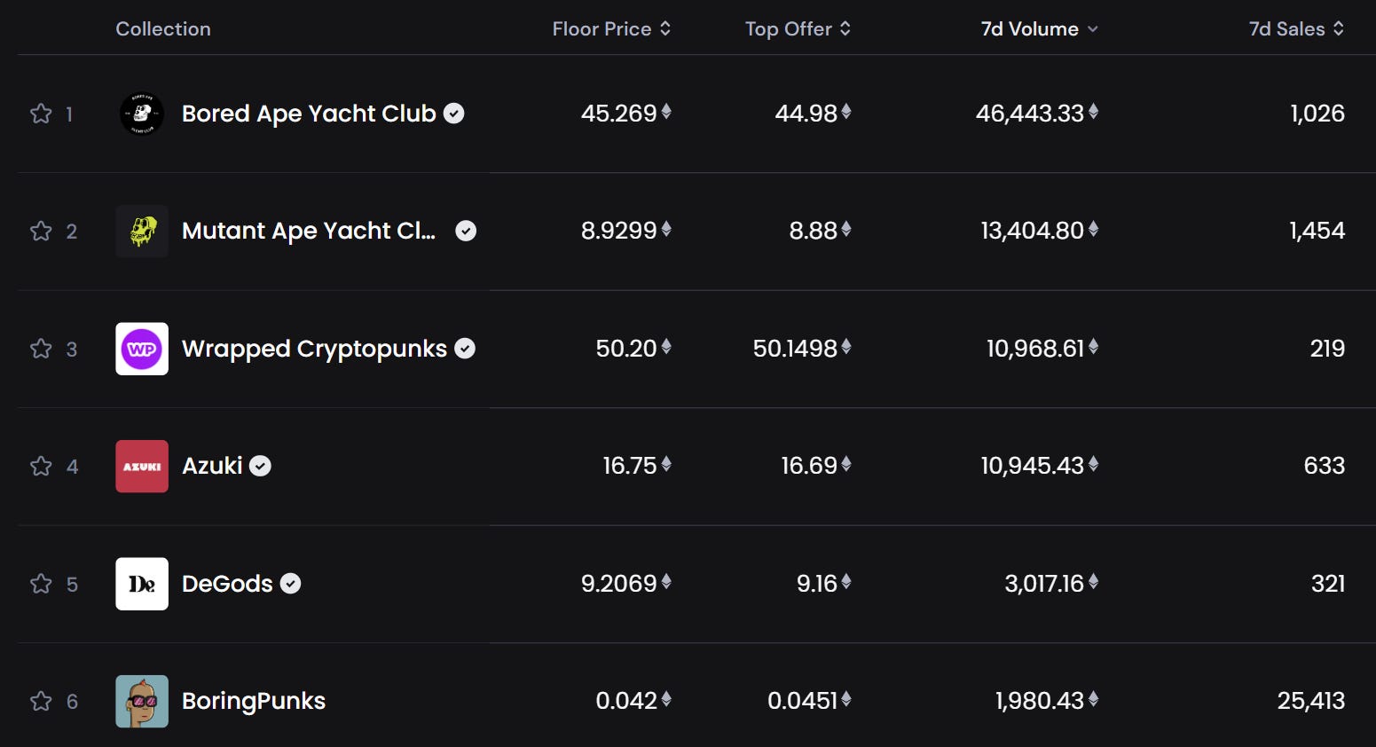The height and width of the screenshot is (747, 1376).
Task: Click verified badge next to Azuki
Action: pyautogui.click(x=260, y=466)
